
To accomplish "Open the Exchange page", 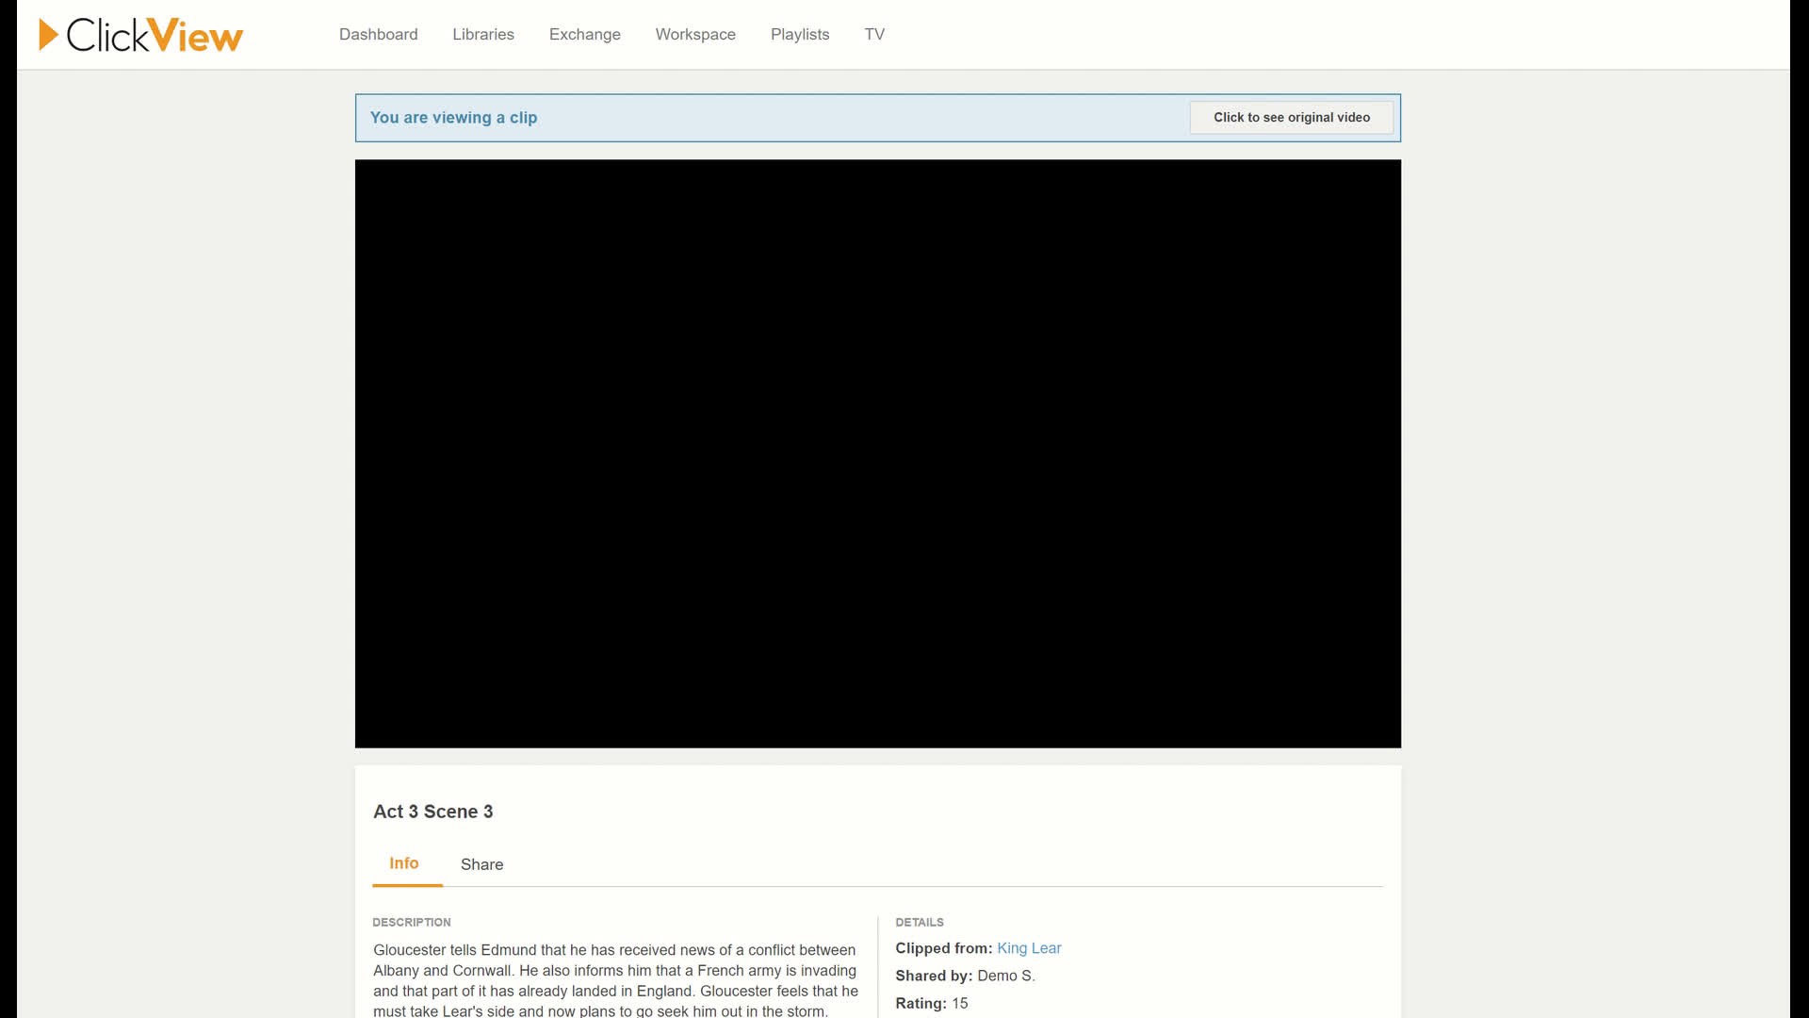I will tap(584, 34).
